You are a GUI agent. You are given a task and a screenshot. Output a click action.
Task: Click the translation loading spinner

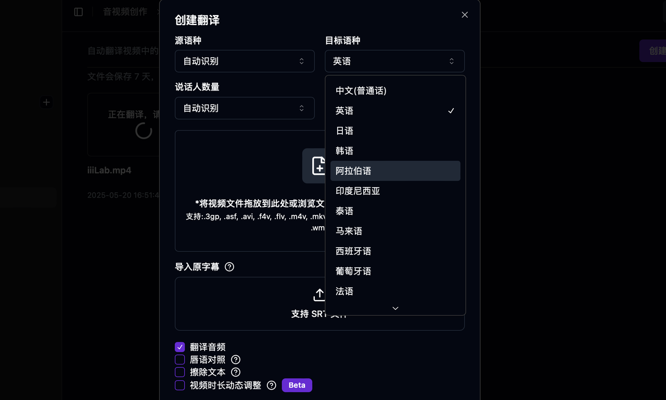(x=144, y=131)
